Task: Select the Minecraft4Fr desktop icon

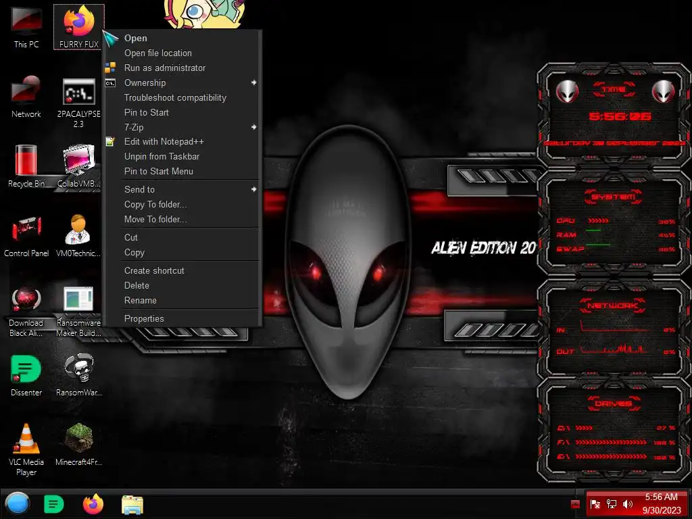Action: click(78, 445)
